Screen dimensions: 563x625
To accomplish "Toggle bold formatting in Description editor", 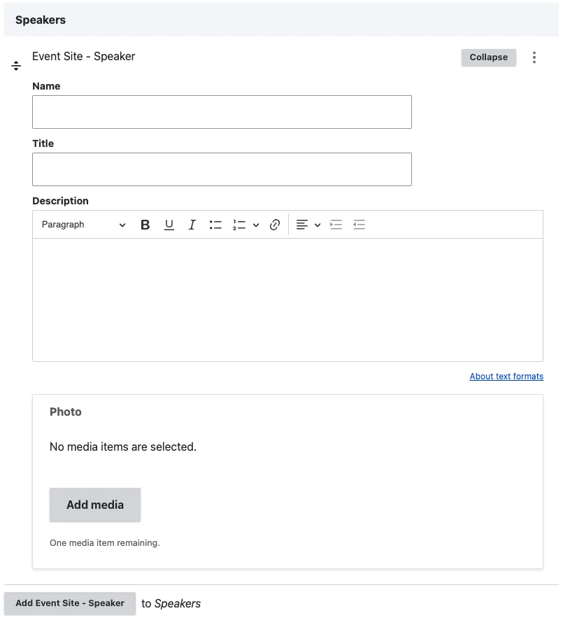I will 145,225.
